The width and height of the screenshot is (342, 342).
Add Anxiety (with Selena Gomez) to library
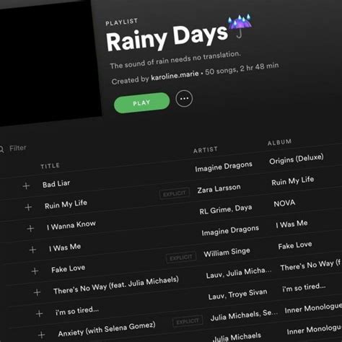coord(41,335)
